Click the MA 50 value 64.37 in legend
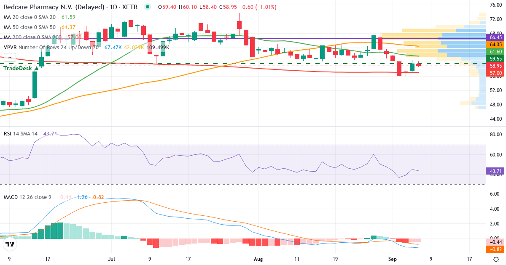The width and height of the screenshot is (506, 265). pyautogui.click(x=68, y=27)
